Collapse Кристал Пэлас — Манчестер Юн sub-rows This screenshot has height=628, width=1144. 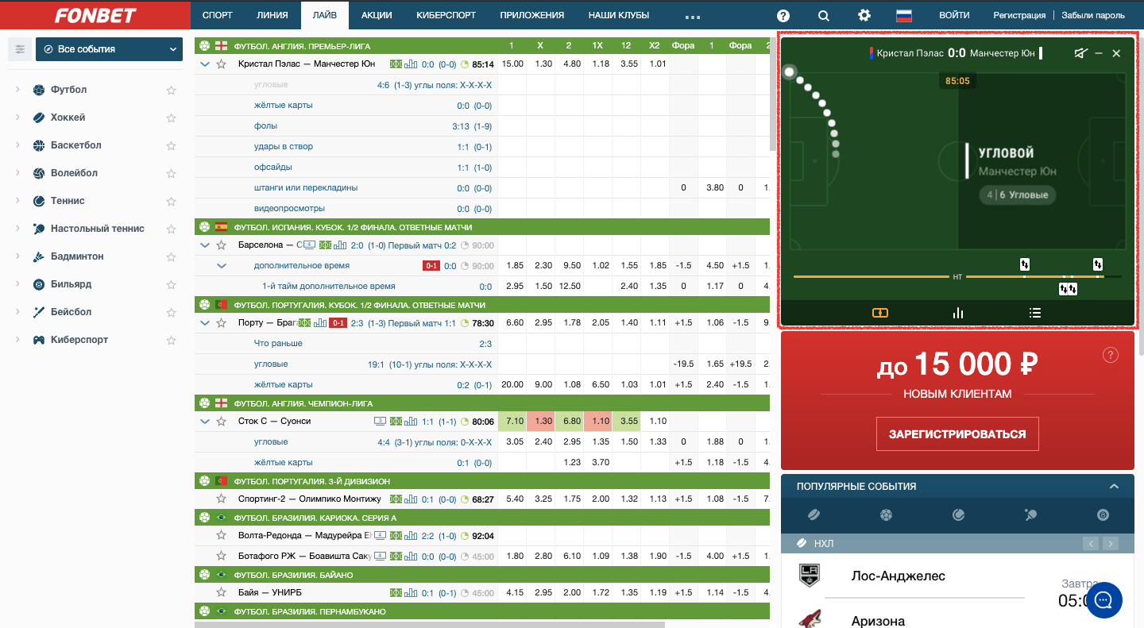tap(205, 64)
